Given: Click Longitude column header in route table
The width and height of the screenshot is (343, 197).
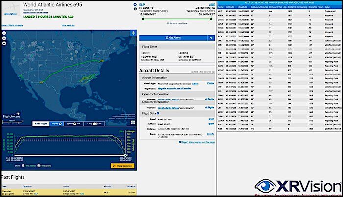Looking at the screenshot, I should click(x=243, y=7).
